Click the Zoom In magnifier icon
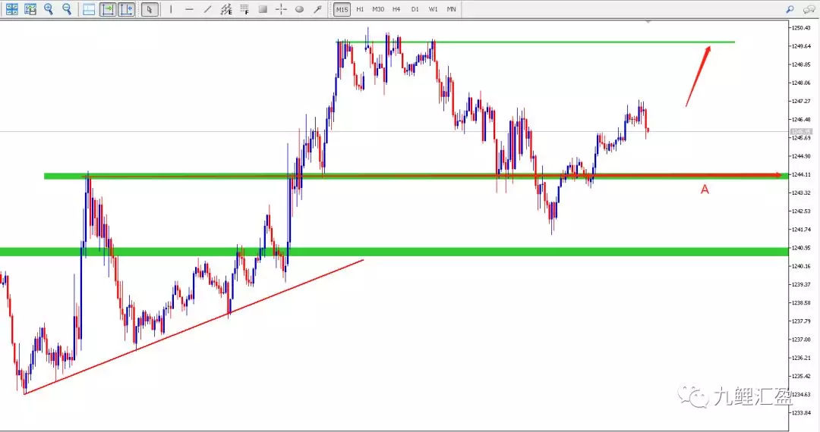The width and height of the screenshot is (820, 432). pos(49,9)
